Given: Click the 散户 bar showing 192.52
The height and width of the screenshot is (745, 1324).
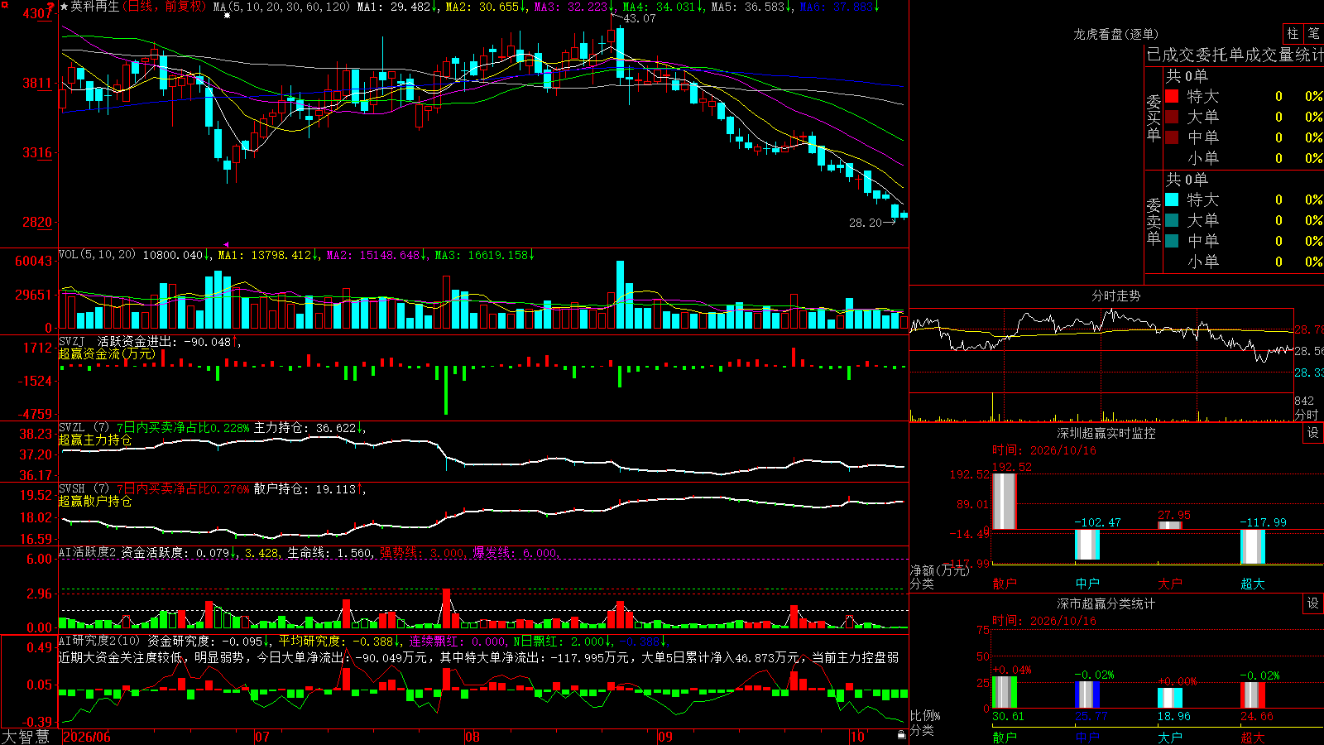Looking at the screenshot, I should 1005,501.
